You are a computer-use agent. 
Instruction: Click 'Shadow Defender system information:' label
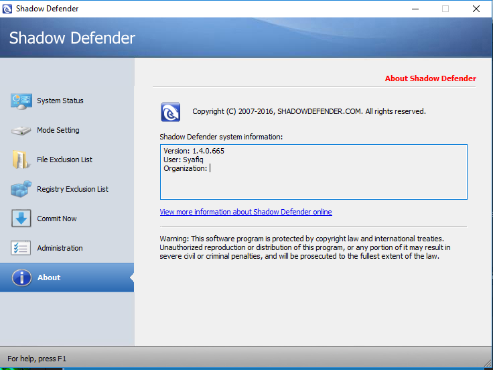[221, 137]
